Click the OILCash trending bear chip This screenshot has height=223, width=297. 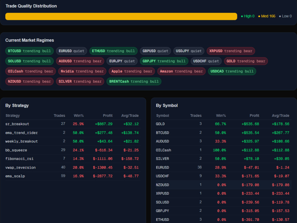click(31, 71)
